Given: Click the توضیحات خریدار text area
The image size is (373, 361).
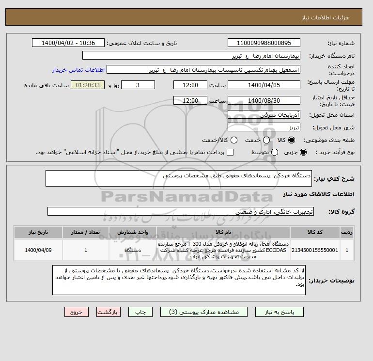Looking at the screenshot, I should (179, 280).
